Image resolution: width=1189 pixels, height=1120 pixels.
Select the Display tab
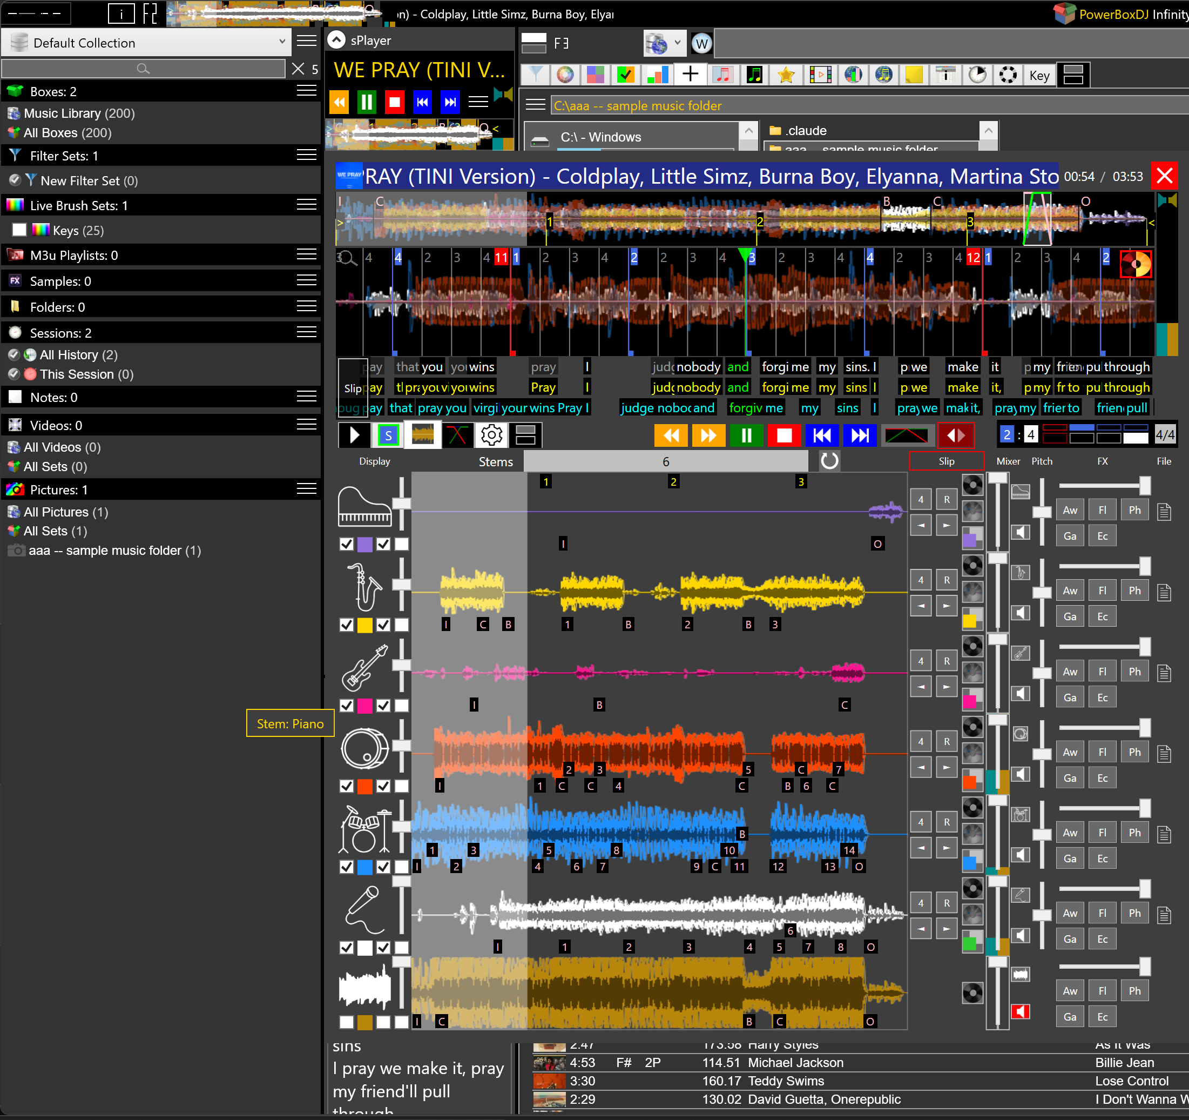tap(374, 461)
